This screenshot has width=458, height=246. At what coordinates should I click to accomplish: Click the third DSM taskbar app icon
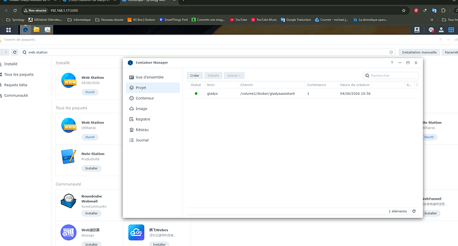click(47, 29)
